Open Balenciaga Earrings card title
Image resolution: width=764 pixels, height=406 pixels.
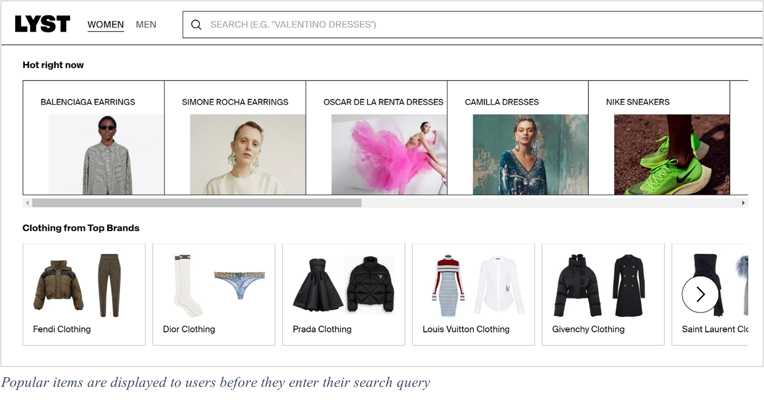[x=88, y=102]
